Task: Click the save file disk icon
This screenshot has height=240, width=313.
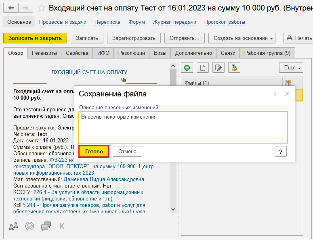Action: pos(234,67)
